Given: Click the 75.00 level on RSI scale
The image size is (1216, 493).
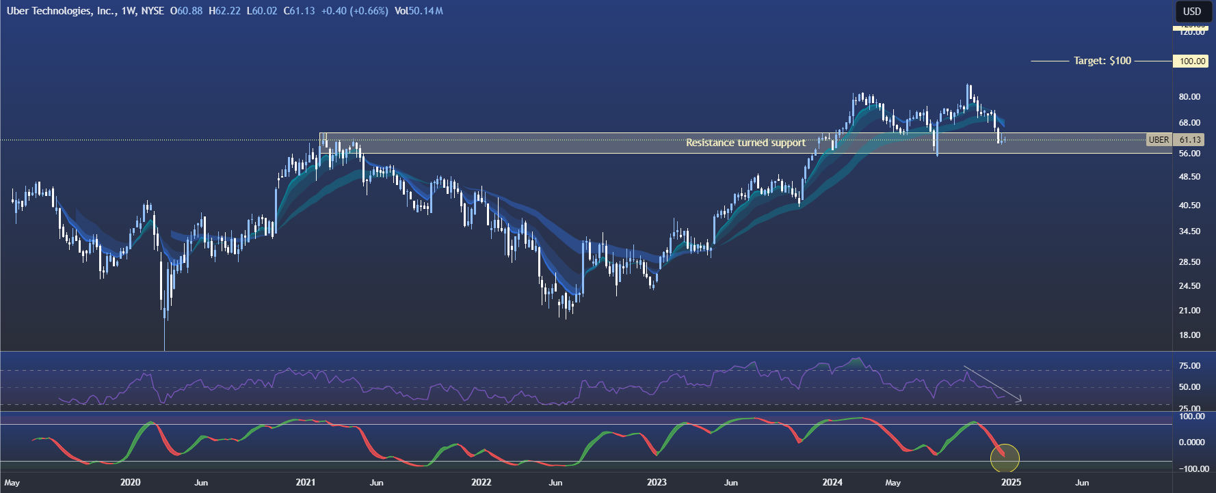Looking at the screenshot, I should click(1189, 366).
